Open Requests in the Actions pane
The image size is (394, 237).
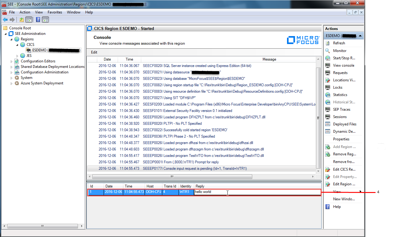tap(340, 73)
